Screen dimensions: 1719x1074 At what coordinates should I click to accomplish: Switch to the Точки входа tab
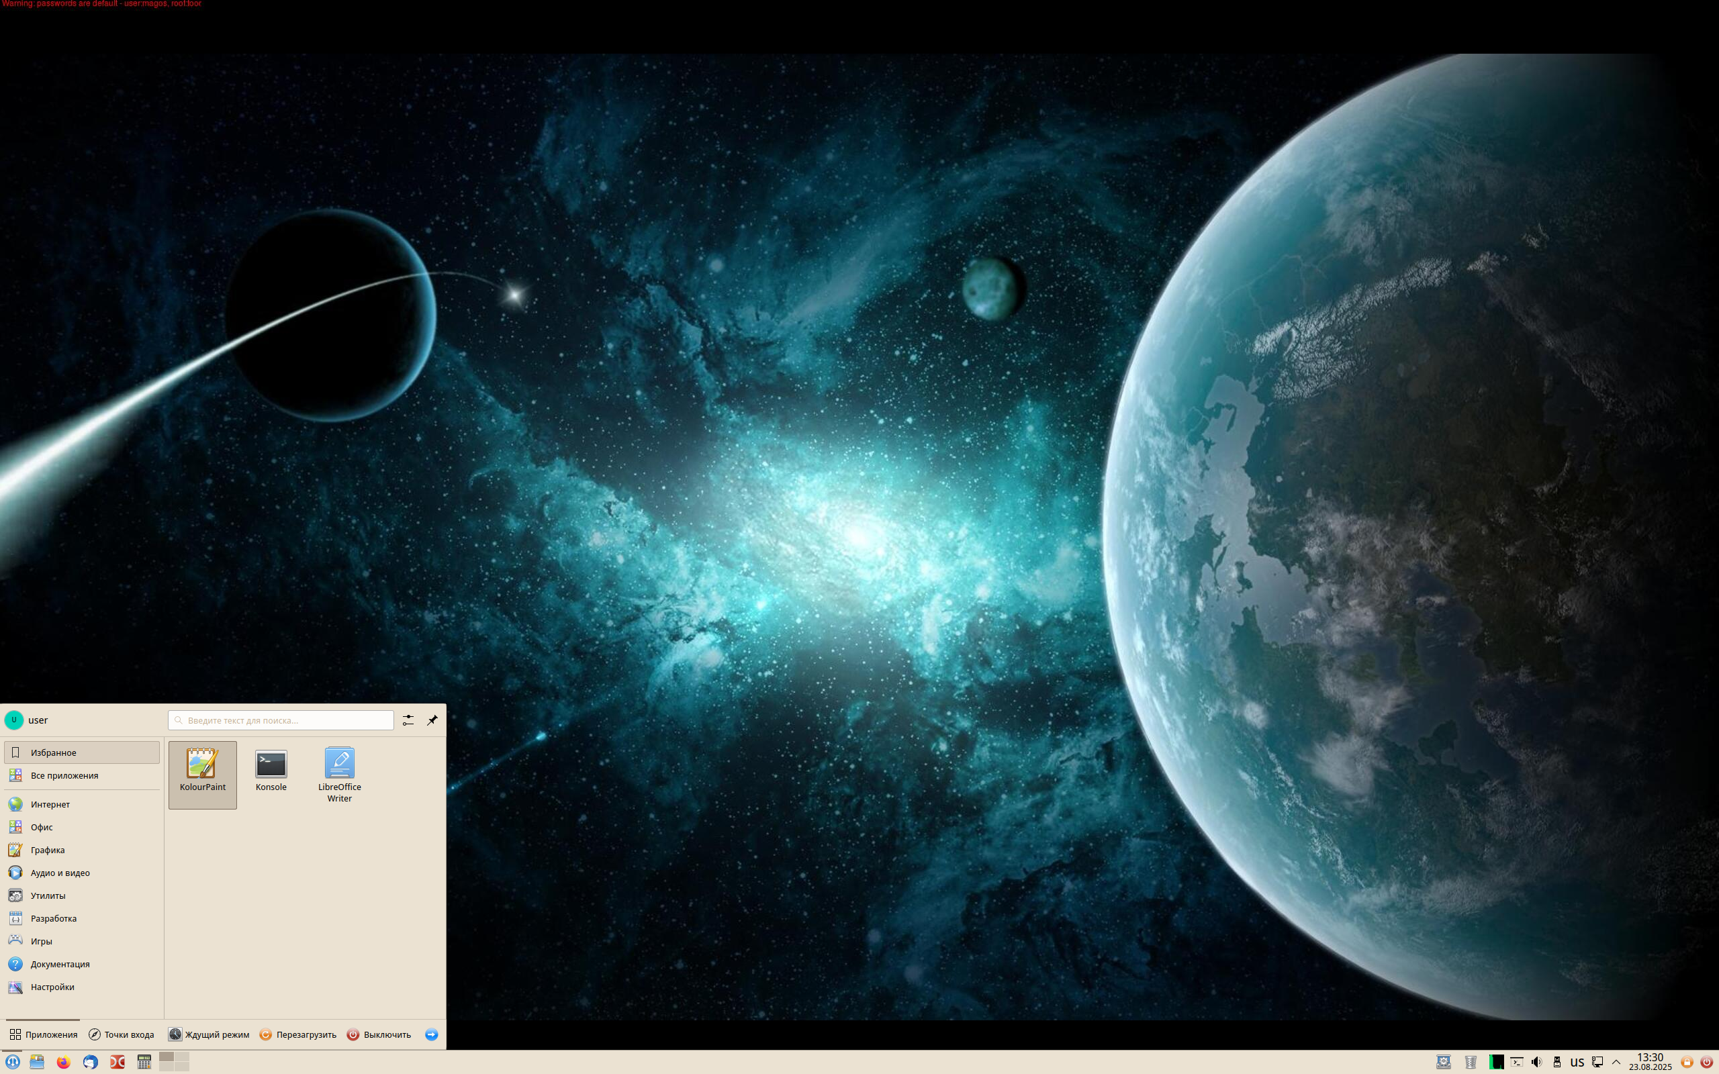[122, 1034]
